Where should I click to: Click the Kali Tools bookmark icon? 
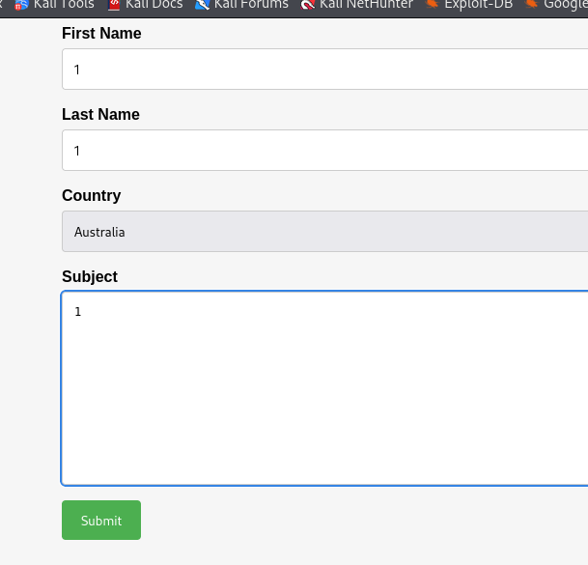pyautogui.click(x=21, y=5)
